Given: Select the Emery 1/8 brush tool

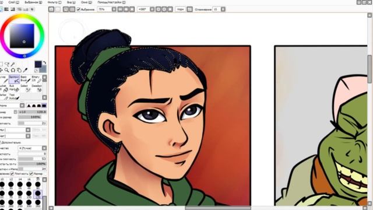Looking at the screenshot, I should click(36, 79).
